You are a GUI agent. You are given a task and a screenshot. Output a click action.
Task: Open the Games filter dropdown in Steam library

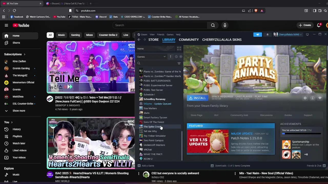point(151,57)
